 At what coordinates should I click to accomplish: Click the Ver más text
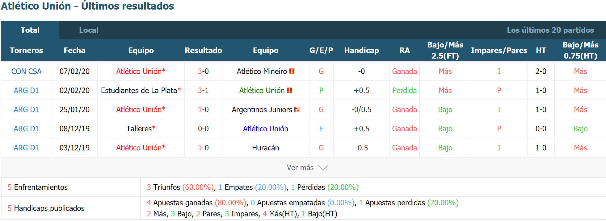tap(300, 167)
